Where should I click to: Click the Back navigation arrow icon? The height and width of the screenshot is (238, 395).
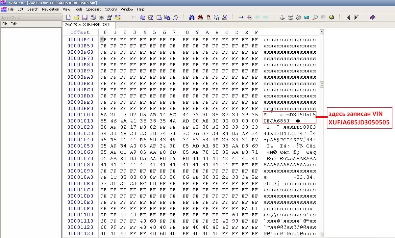tap(258, 17)
